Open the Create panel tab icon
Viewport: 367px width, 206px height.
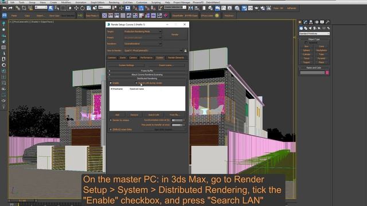tap(300, 22)
